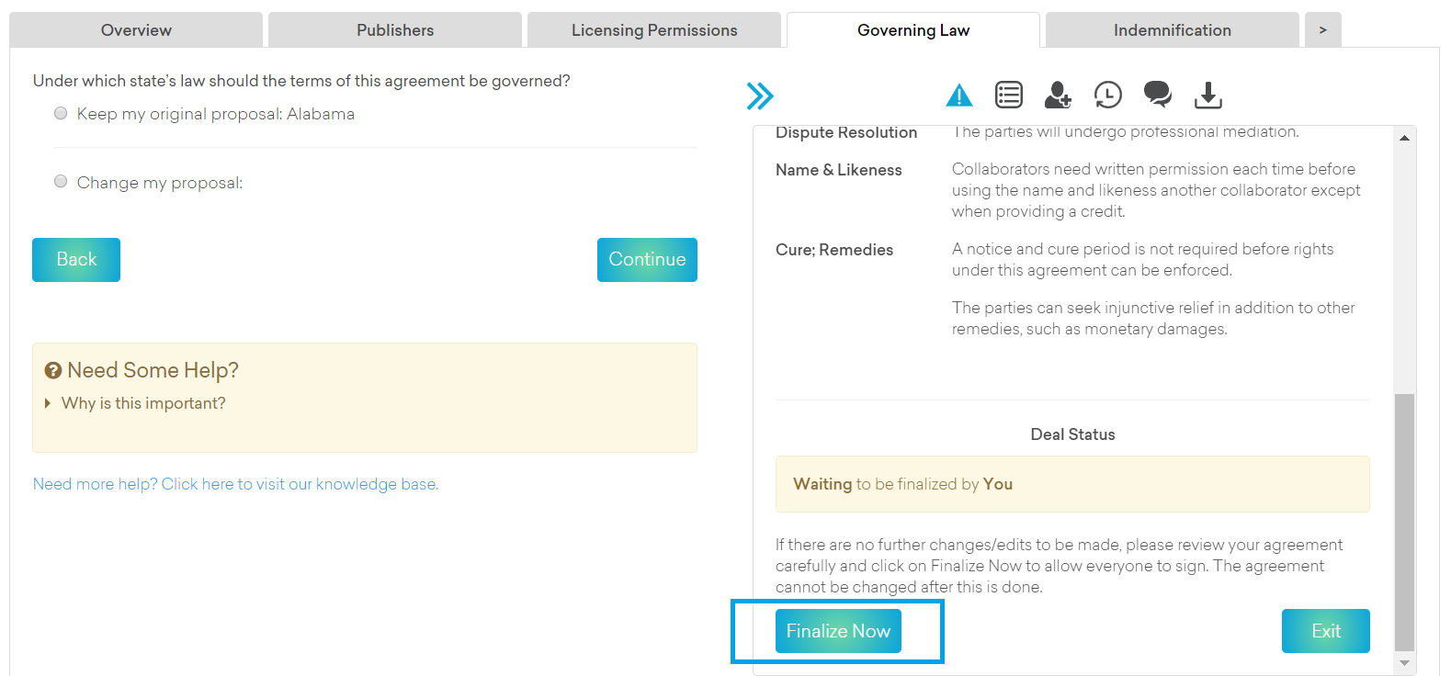Switch to the Overview tab
The image size is (1451, 676).
point(136,30)
